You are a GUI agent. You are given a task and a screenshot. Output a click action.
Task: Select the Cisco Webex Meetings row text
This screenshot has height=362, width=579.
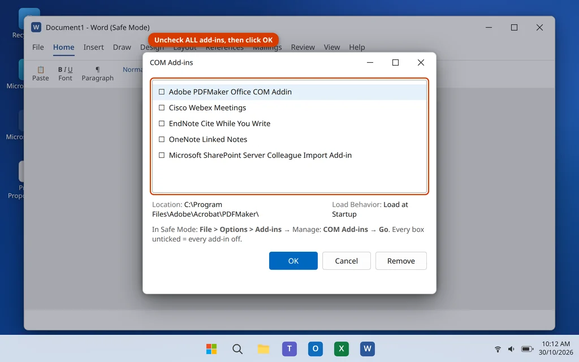click(x=207, y=107)
